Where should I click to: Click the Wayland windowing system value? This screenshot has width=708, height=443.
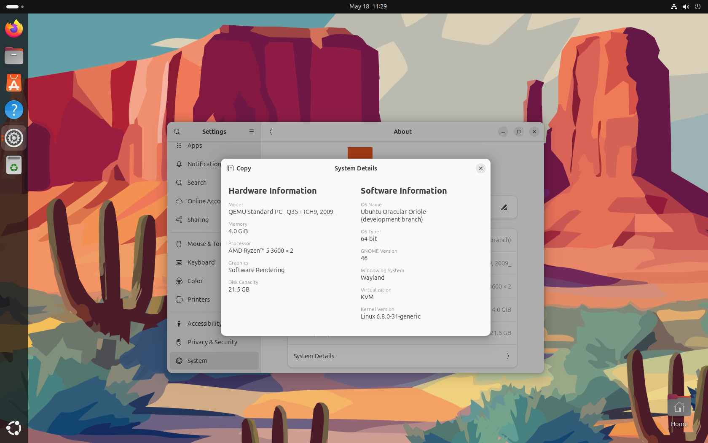373,278
